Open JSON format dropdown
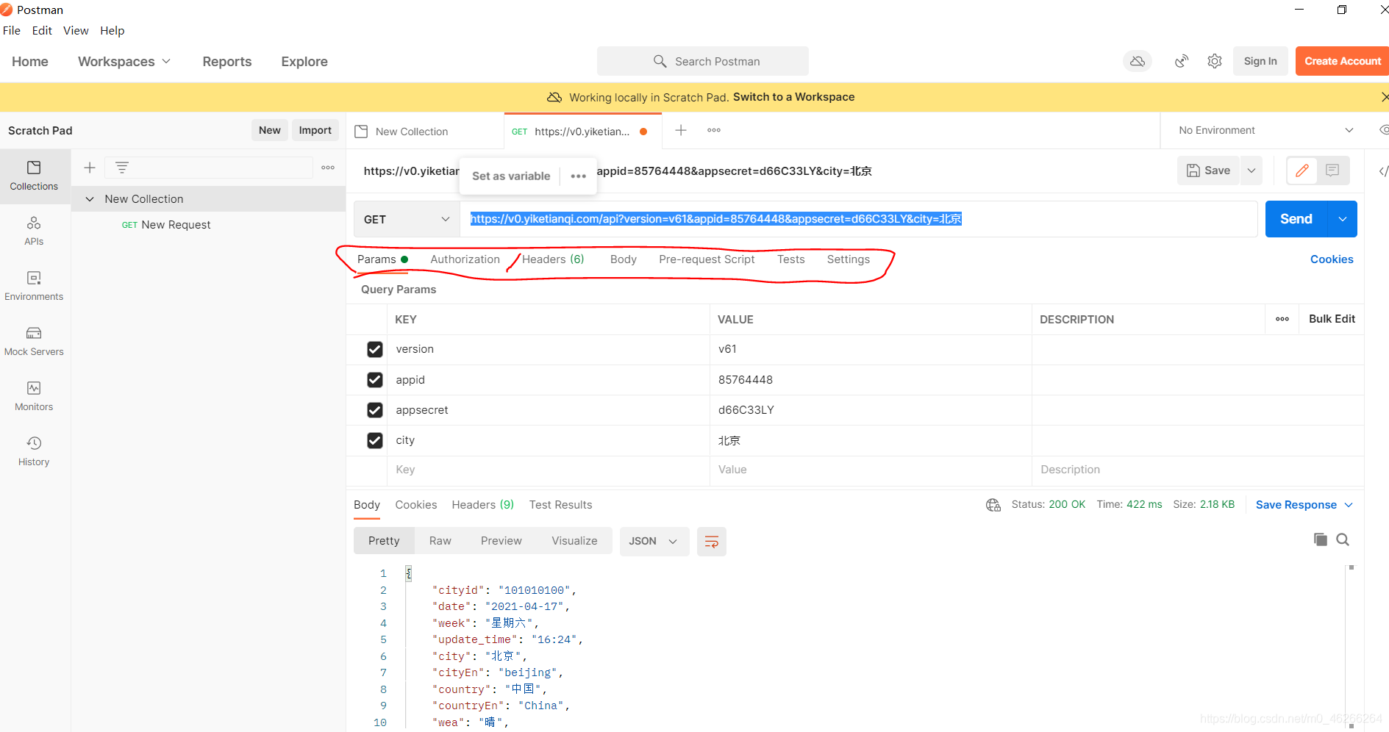 point(654,542)
